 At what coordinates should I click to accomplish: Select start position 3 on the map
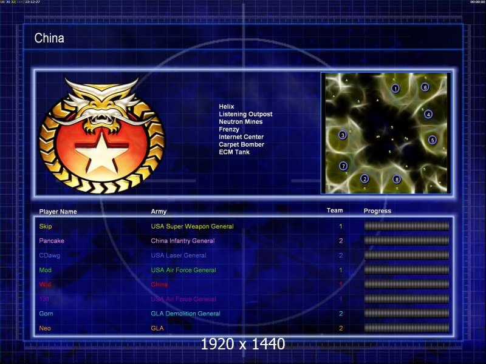[343, 135]
